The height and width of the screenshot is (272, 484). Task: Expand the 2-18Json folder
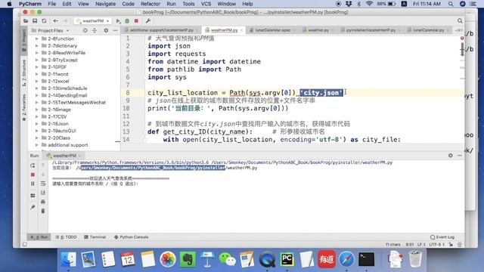click(37, 124)
